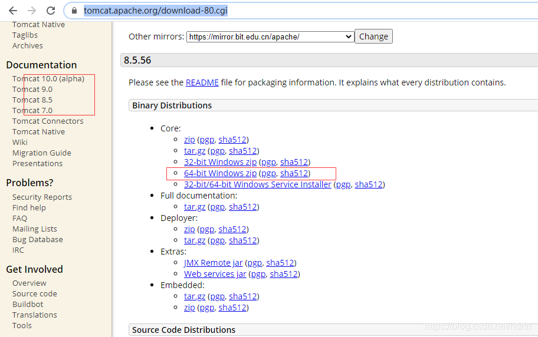
Task: Click the Binary Distributions heading
Action: [x=172, y=105]
